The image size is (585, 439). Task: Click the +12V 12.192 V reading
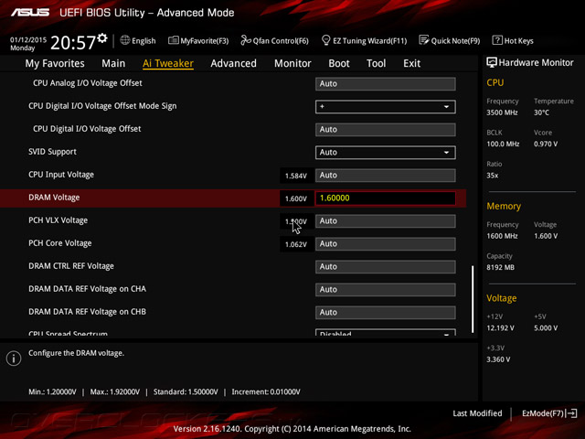[500, 328]
